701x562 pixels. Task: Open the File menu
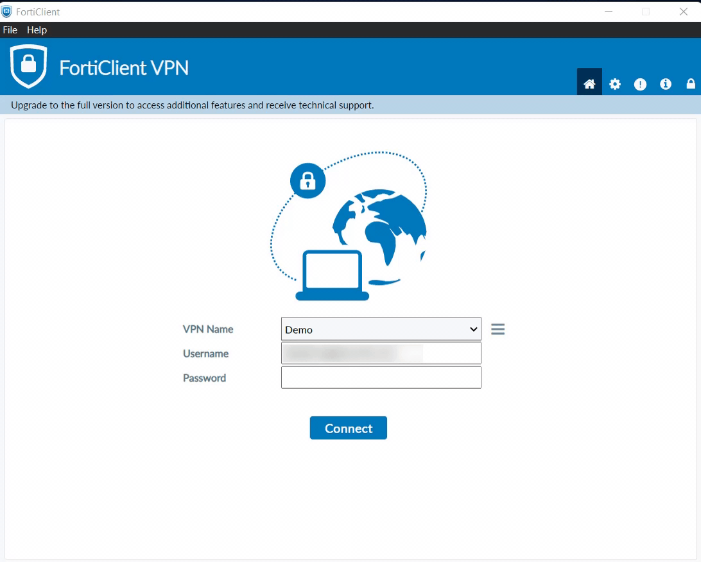[10, 30]
